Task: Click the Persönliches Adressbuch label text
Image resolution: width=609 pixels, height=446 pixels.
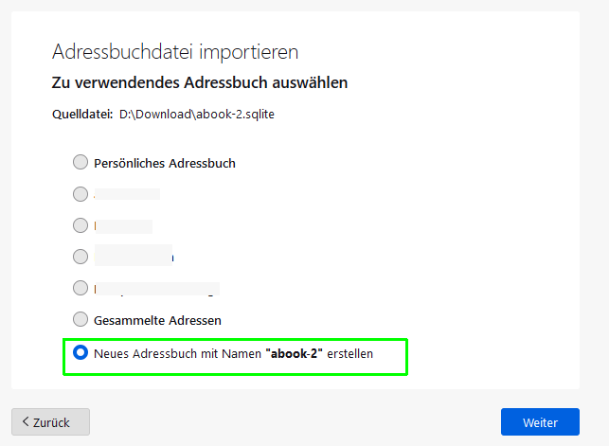Action: (165, 164)
